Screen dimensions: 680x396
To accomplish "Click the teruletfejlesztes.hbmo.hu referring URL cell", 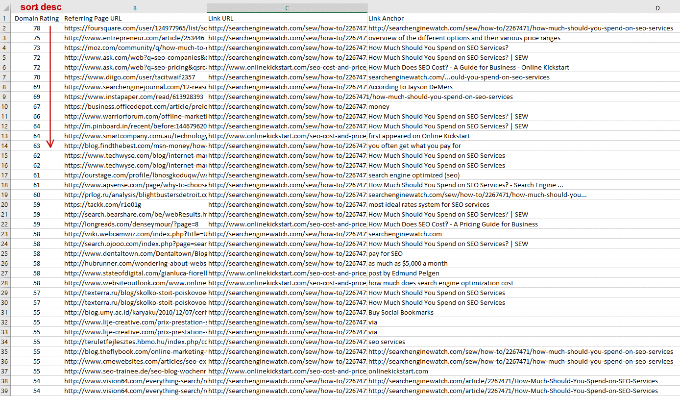I will [135, 342].
